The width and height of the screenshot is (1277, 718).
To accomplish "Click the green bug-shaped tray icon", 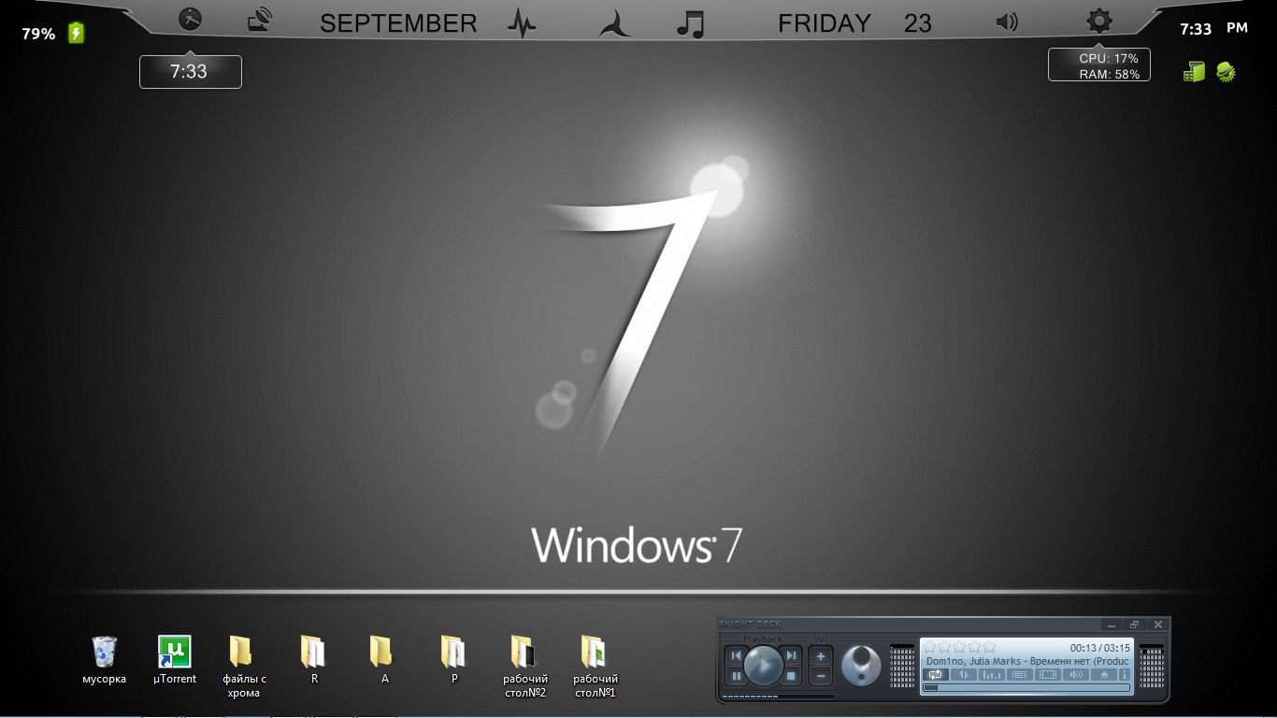I will coord(1227,71).
